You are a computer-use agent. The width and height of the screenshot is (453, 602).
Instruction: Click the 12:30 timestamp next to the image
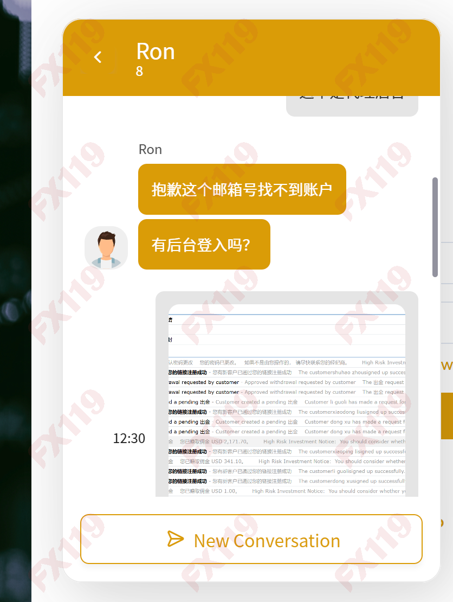point(130,438)
